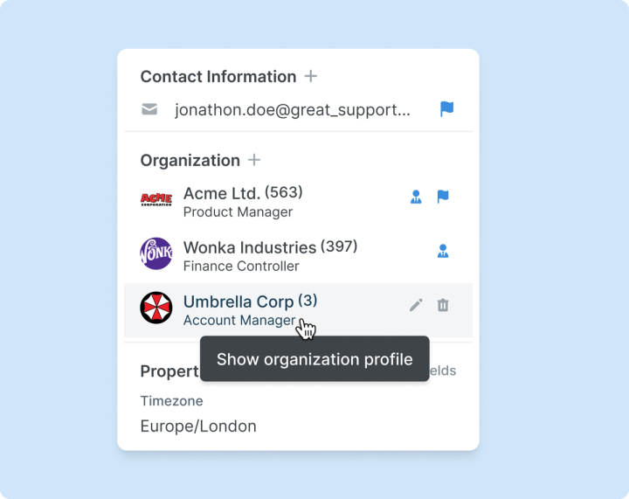Click the envelope email icon

point(149,109)
